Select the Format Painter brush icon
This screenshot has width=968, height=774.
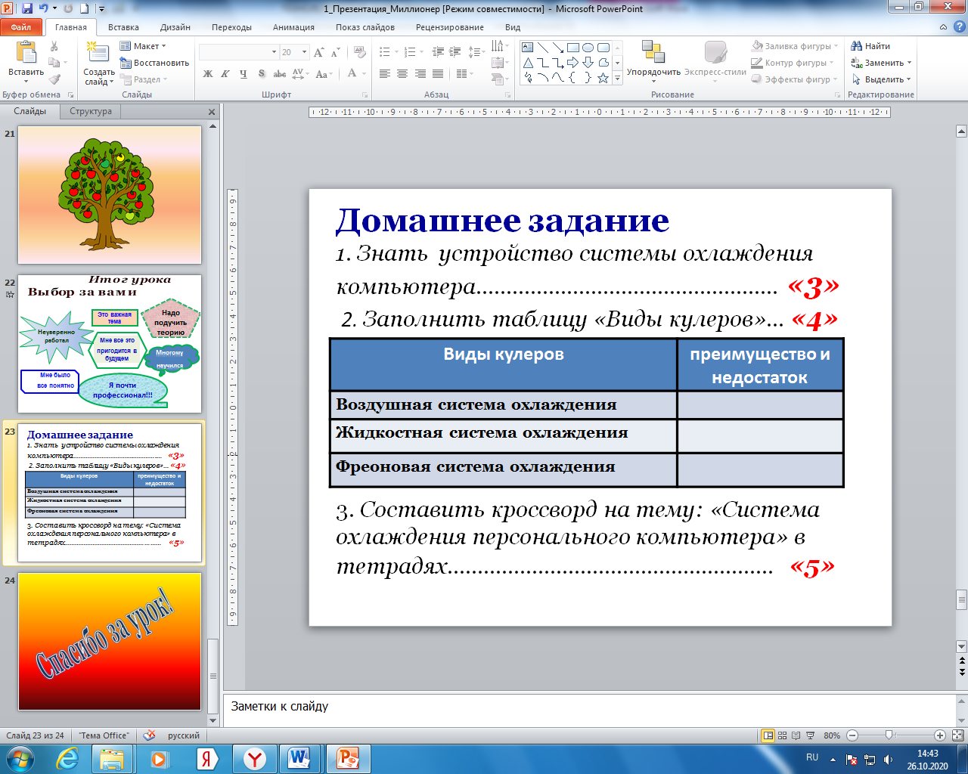54,79
